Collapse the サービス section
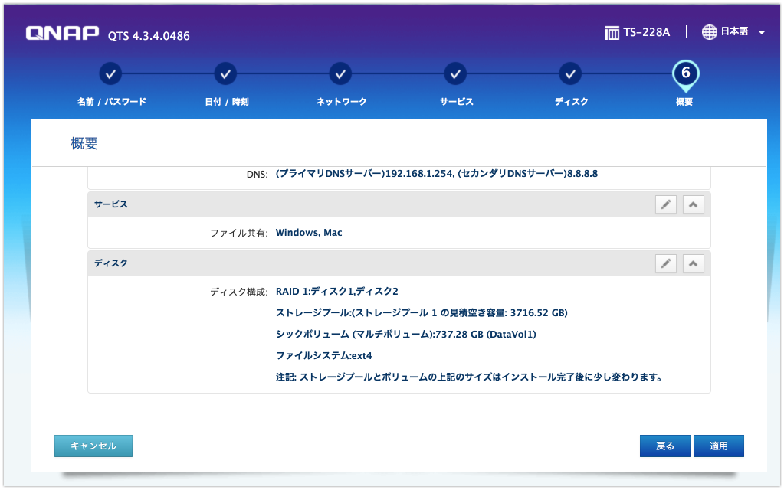 (x=693, y=204)
